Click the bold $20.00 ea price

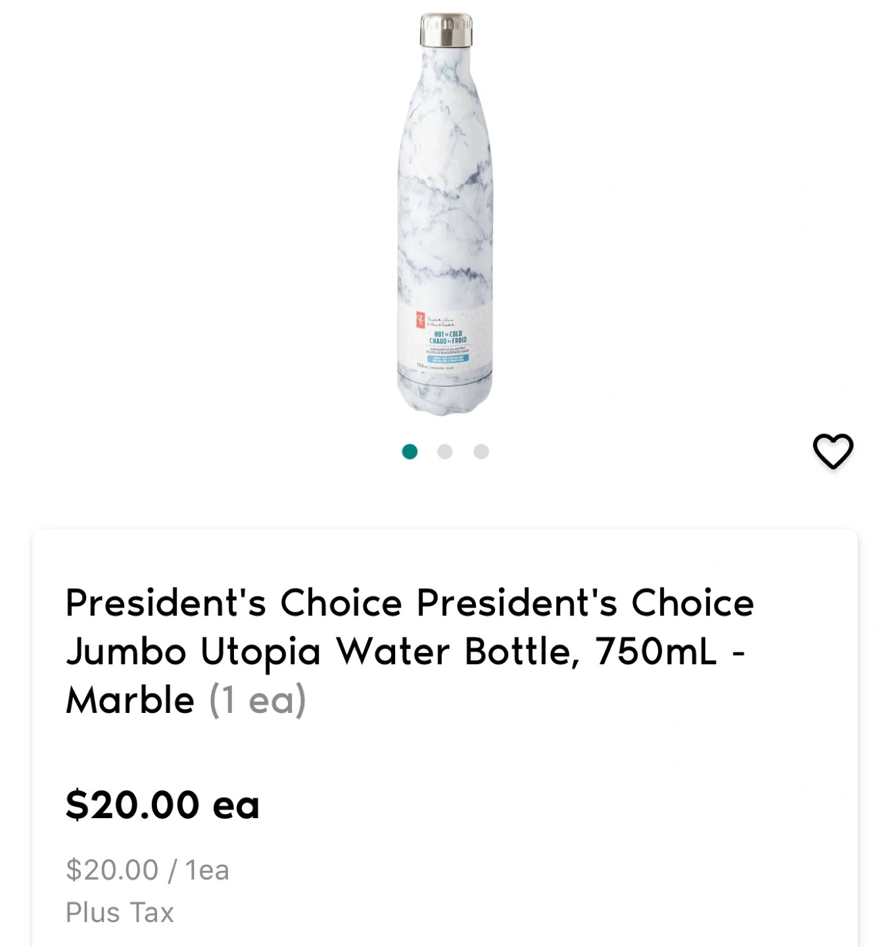click(x=162, y=804)
